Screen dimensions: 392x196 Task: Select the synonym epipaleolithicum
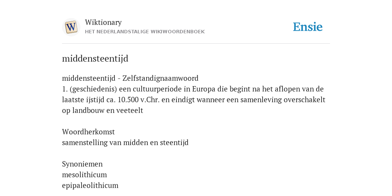point(90,186)
